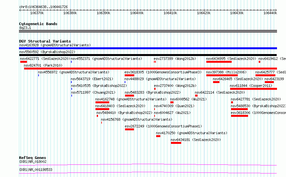286x177 pixels.
Task: Select the red bar under nsv6434181
Action: [x=176, y=143]
